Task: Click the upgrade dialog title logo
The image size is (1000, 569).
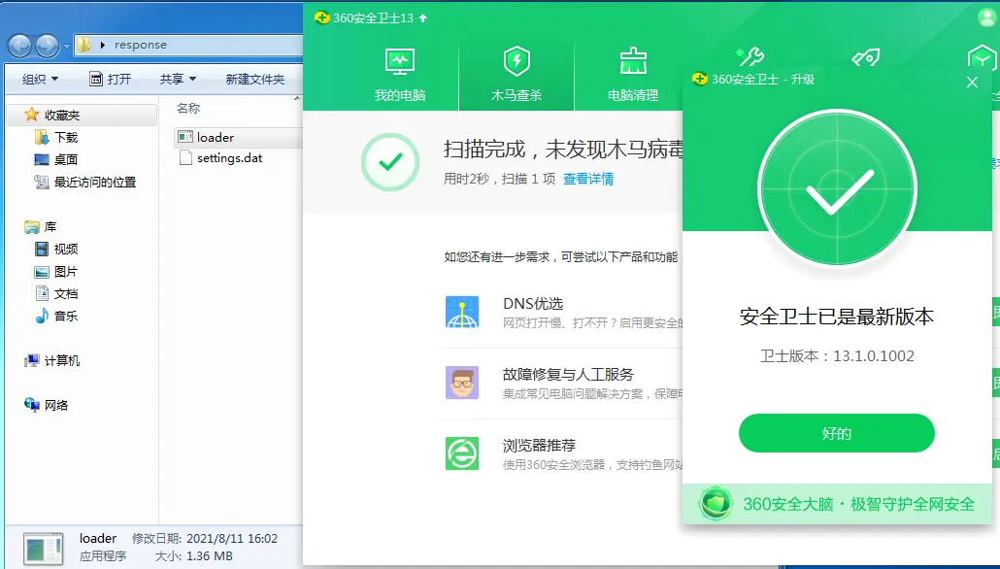Action: (700, 79)
